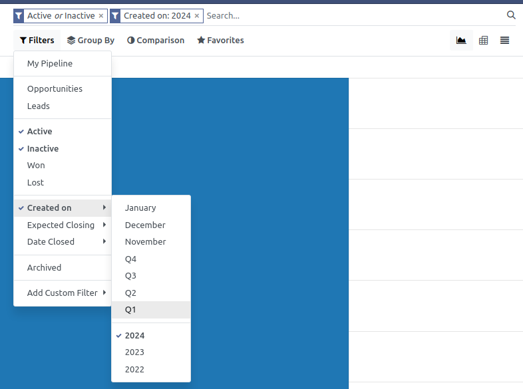Select December in Created on options
This screenshot has width=523, height=389.
151,225
